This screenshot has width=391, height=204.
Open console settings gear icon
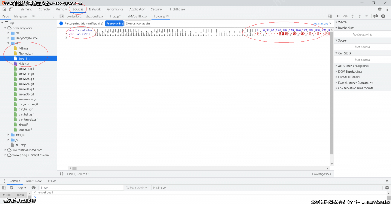click(387, 188)
